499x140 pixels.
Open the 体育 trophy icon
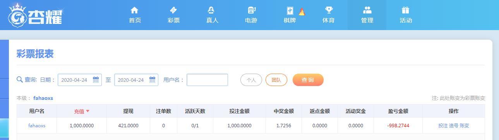click(x=329, y=10)
